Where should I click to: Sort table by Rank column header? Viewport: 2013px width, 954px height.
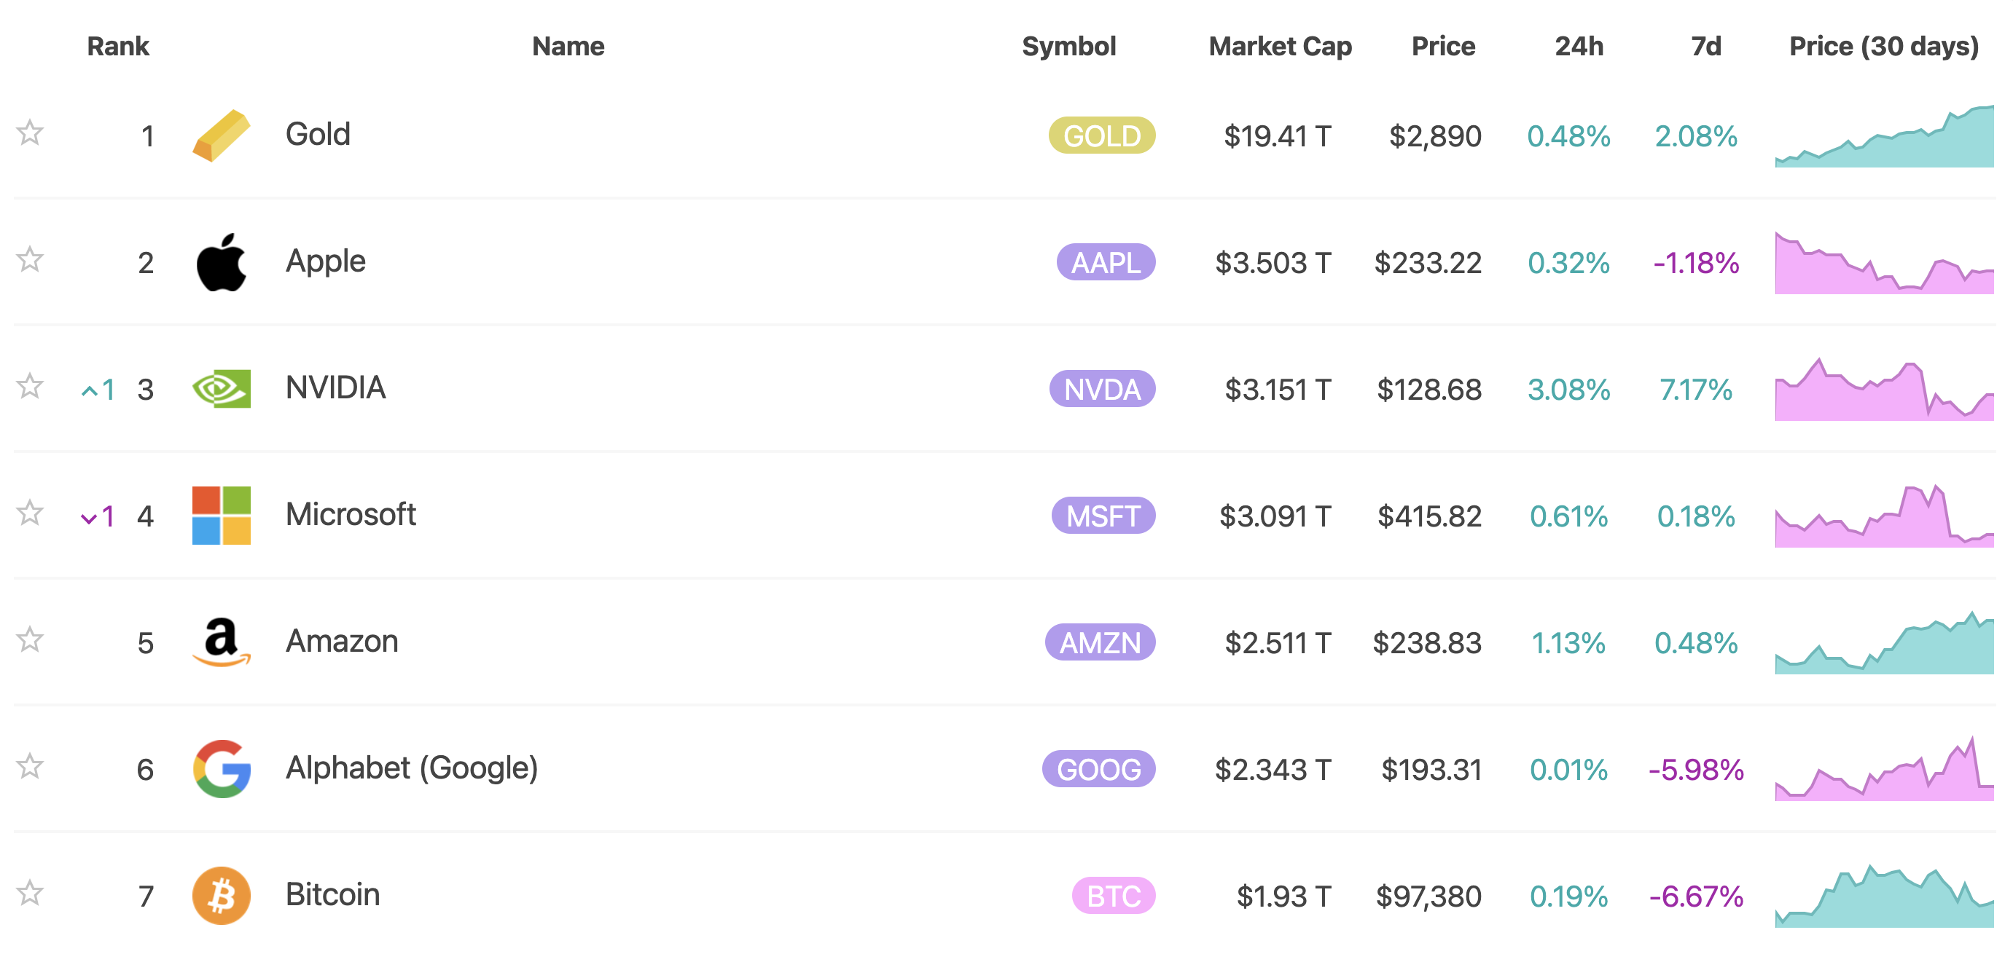coord(118,47)
